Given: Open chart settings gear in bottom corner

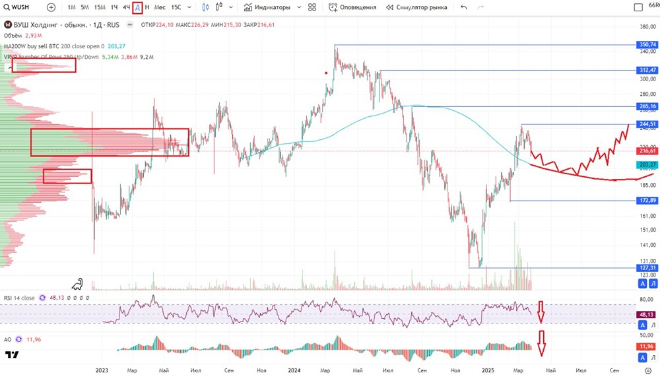Looking at the screenshot, I should click(x=648, y=370).
